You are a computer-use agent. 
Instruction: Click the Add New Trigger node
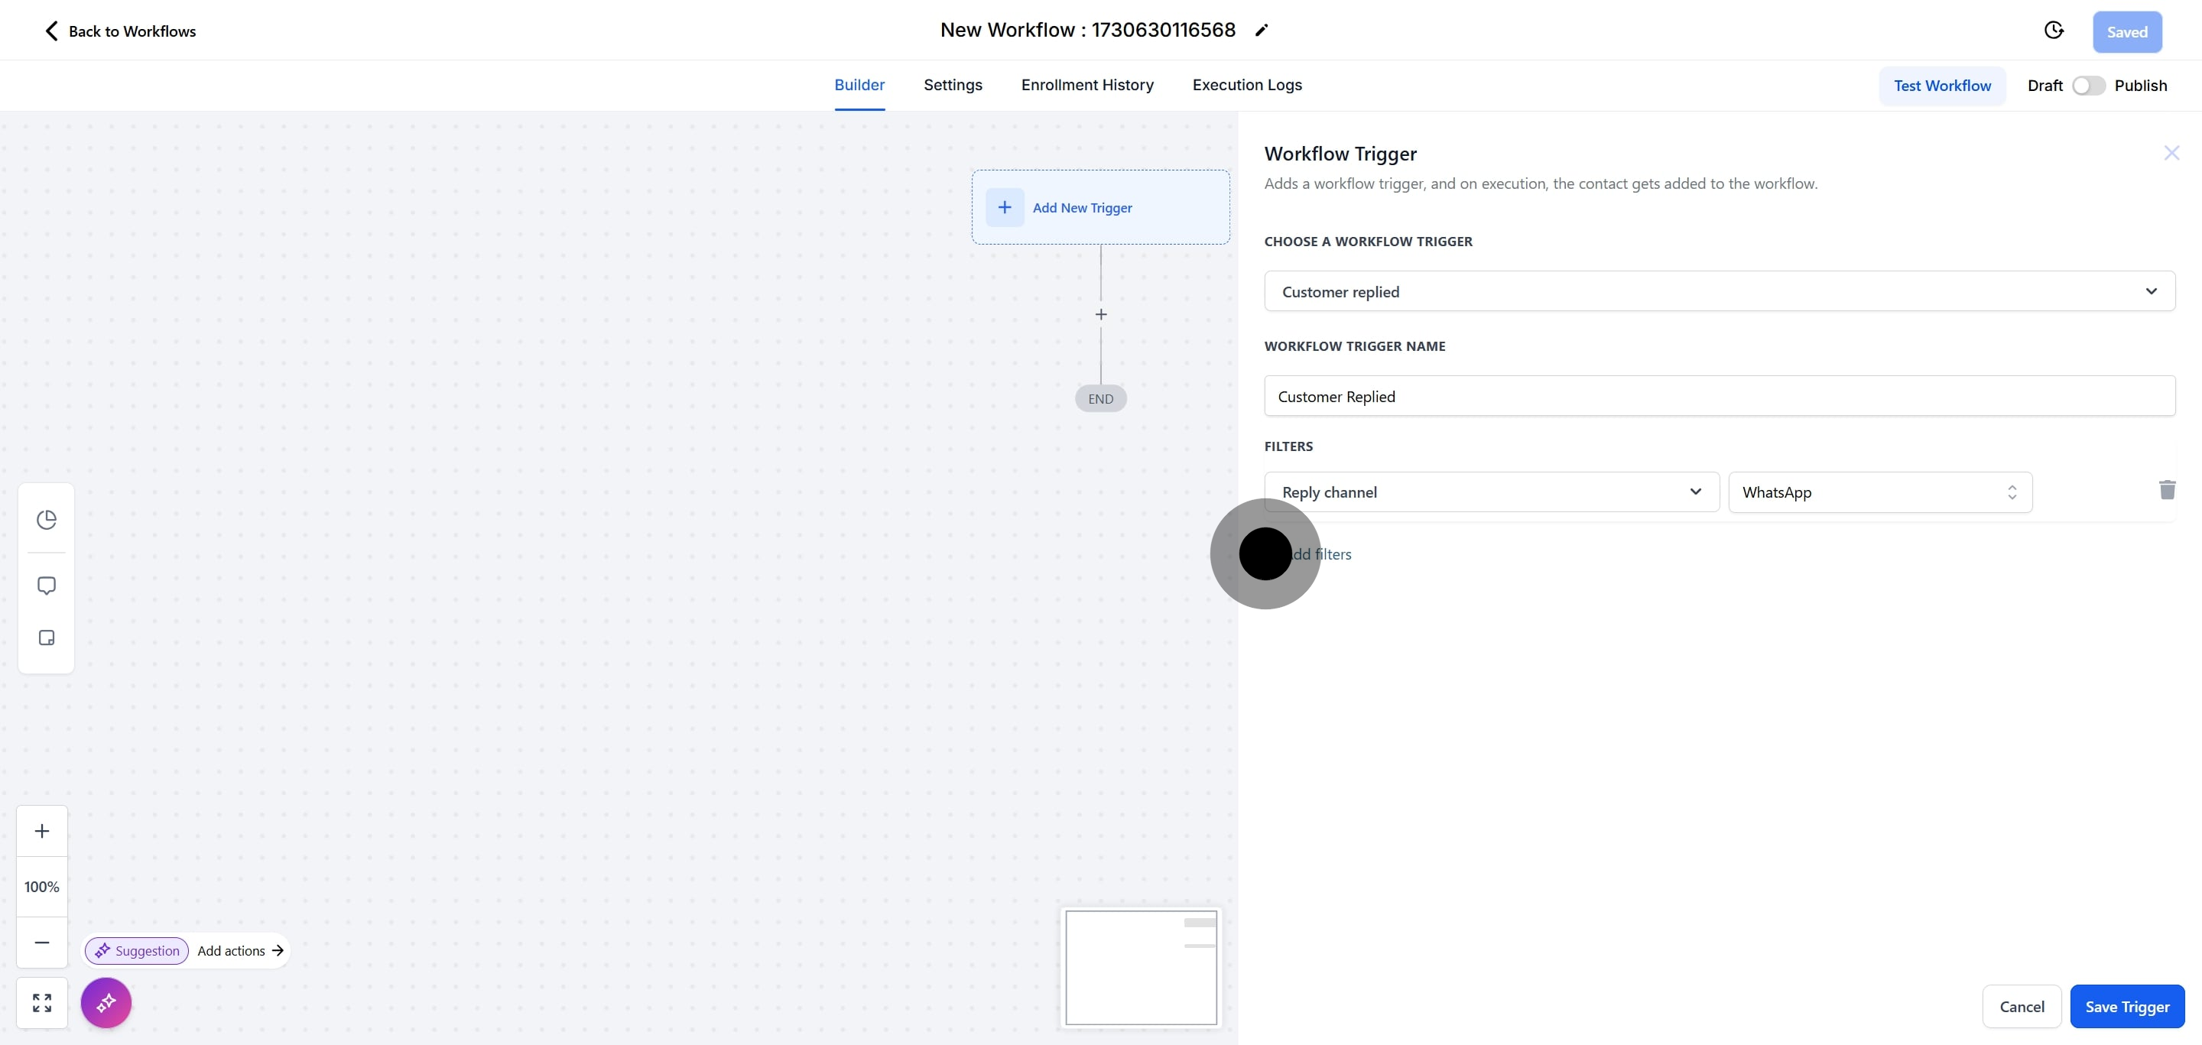1099,208
